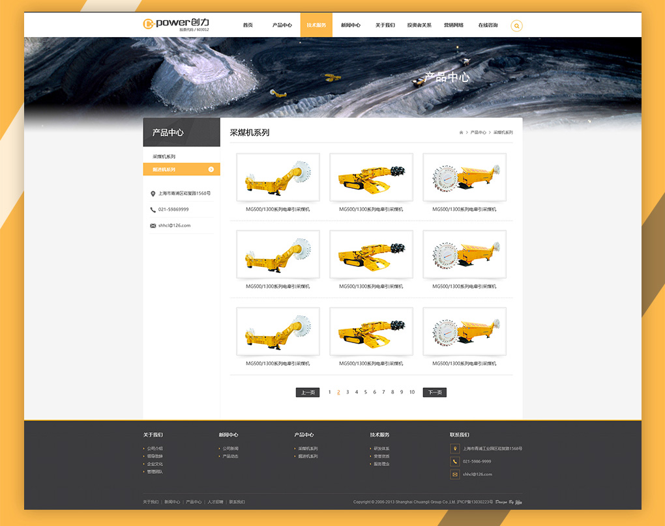Go to the next page with 下一页

coord(434,393)
